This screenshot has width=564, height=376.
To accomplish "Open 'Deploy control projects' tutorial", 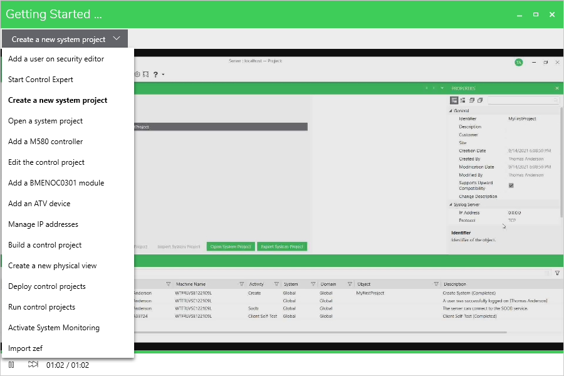I will tap(47, 286).
